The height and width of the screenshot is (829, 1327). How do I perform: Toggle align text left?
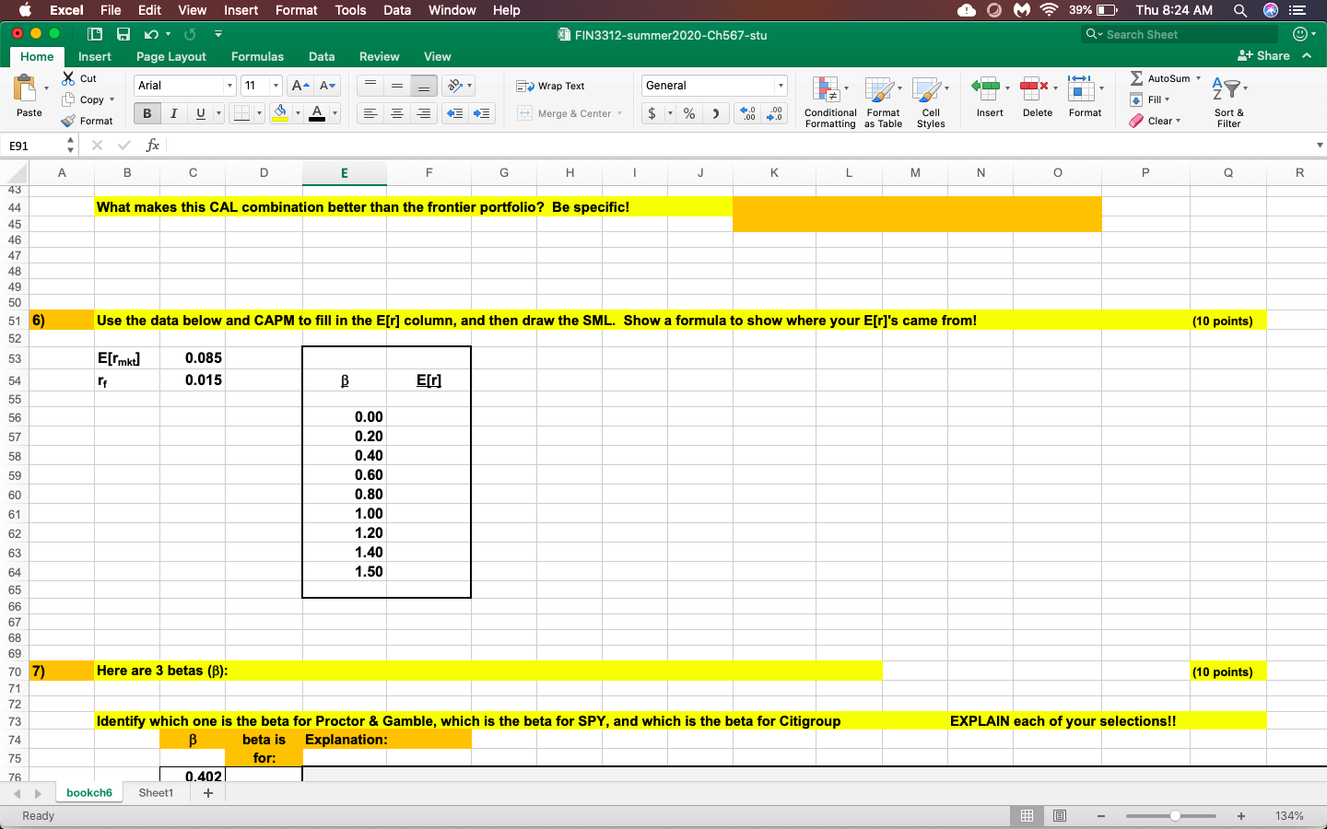(x=370, y=113)
